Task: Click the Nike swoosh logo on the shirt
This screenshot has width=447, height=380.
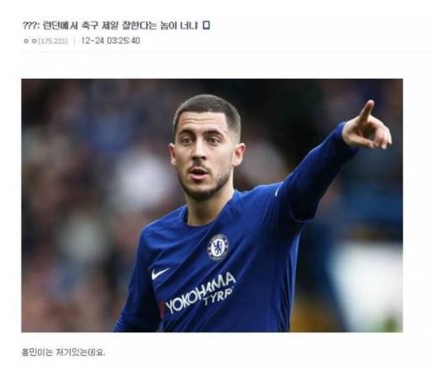Action: [160, 274]
